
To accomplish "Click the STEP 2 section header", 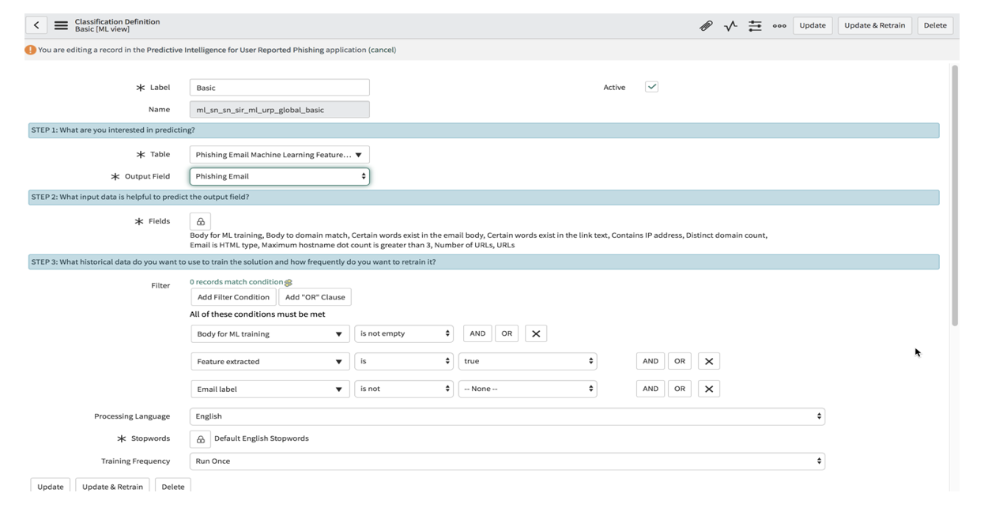I will point(484,198).
